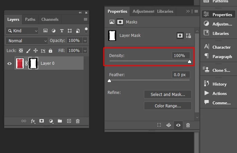
Task: Create new fill or adjustment layer
Action: (51, 121)
